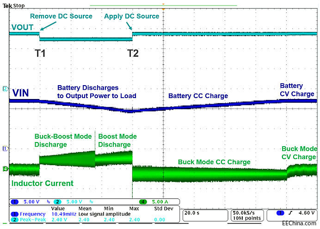Click the 'T1' time label
The width and height of the screenshot is (320, 229).
[40, 53]
